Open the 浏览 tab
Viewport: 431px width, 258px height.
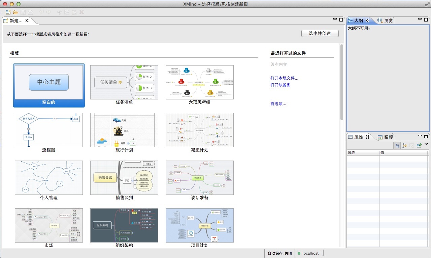[x=385, y=20]
